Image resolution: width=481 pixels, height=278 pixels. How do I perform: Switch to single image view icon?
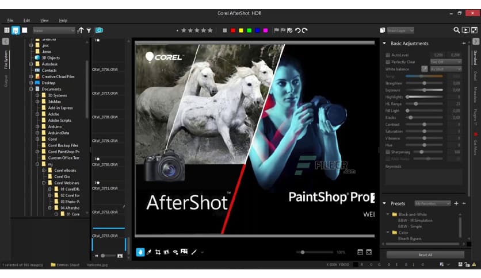(x=25, y=30)
